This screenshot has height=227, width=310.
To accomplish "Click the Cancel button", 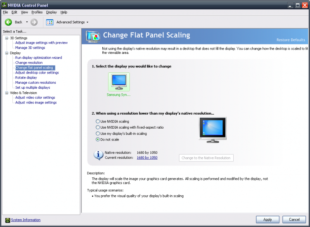I will (294, 220).
